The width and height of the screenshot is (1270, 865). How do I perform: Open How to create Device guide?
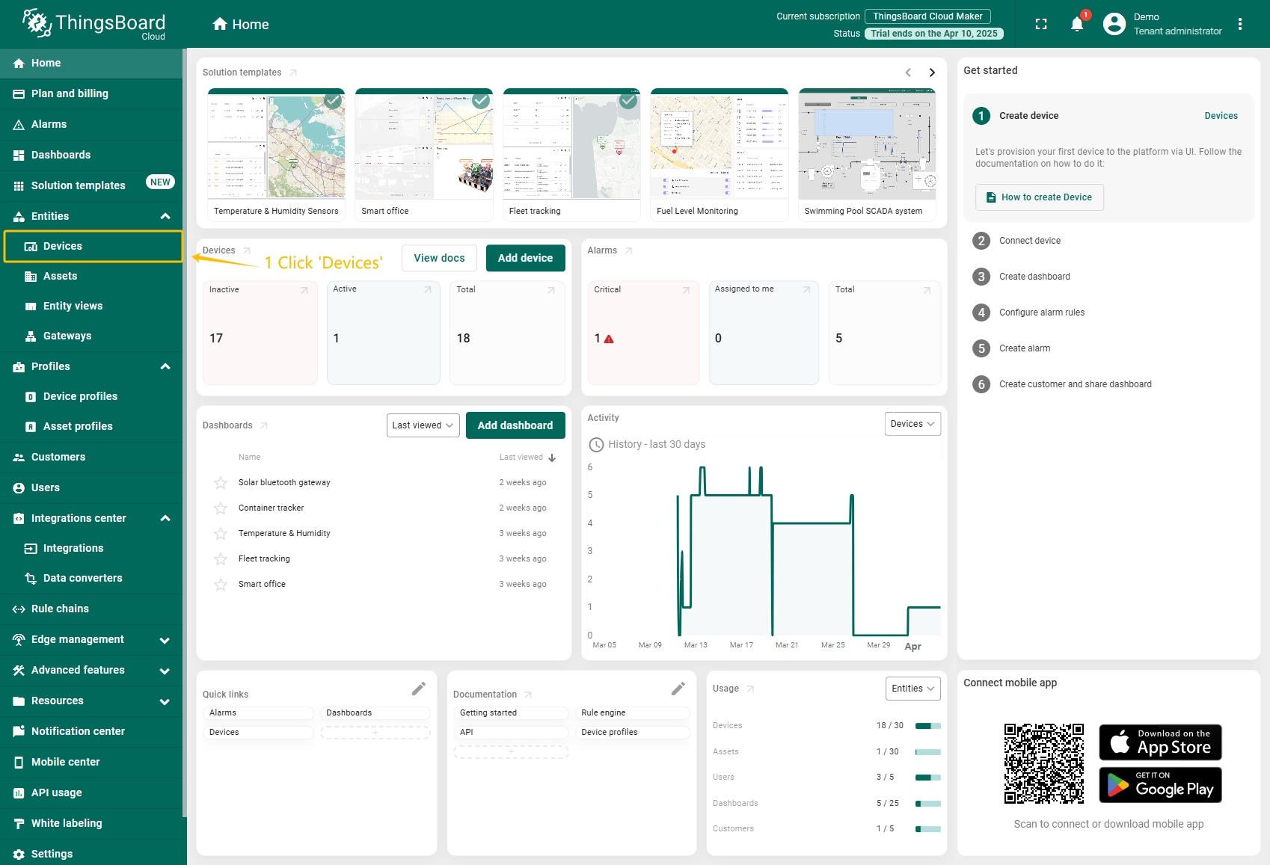pyautogui.click(x=1039, y=197)
